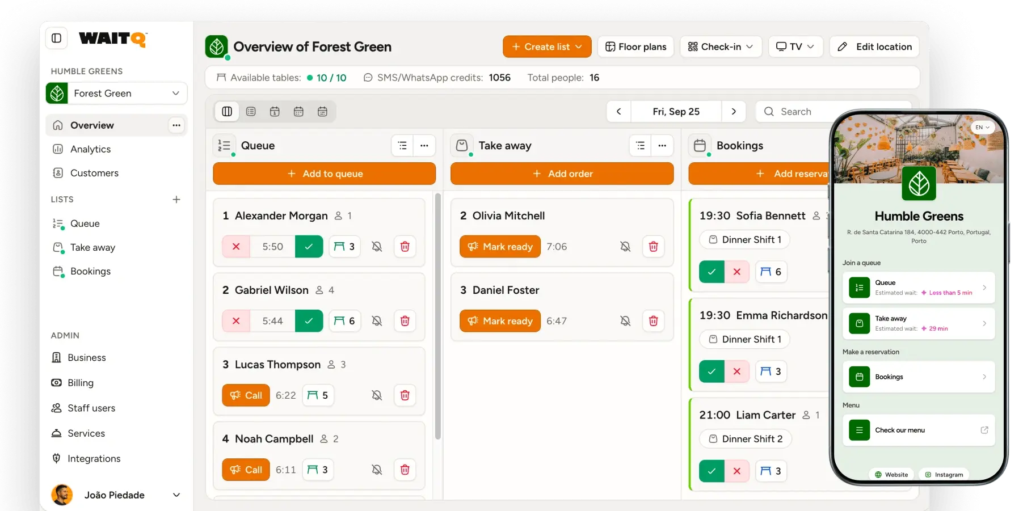1023x511 pixels.
Task: Expand Create list dropdown
Action: tap(547, 47)
